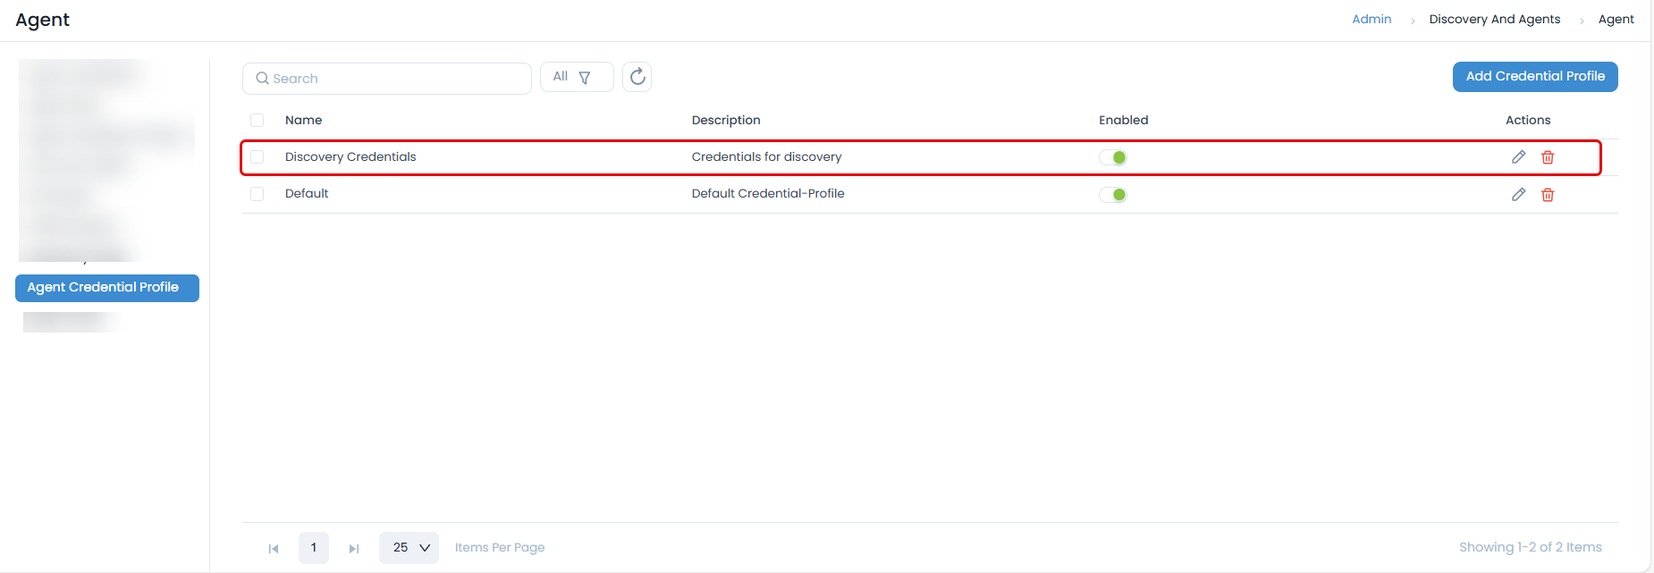Focus the Search input field
The width and height of the screenshot is (1654, 573).
click(x=387, y=79)
